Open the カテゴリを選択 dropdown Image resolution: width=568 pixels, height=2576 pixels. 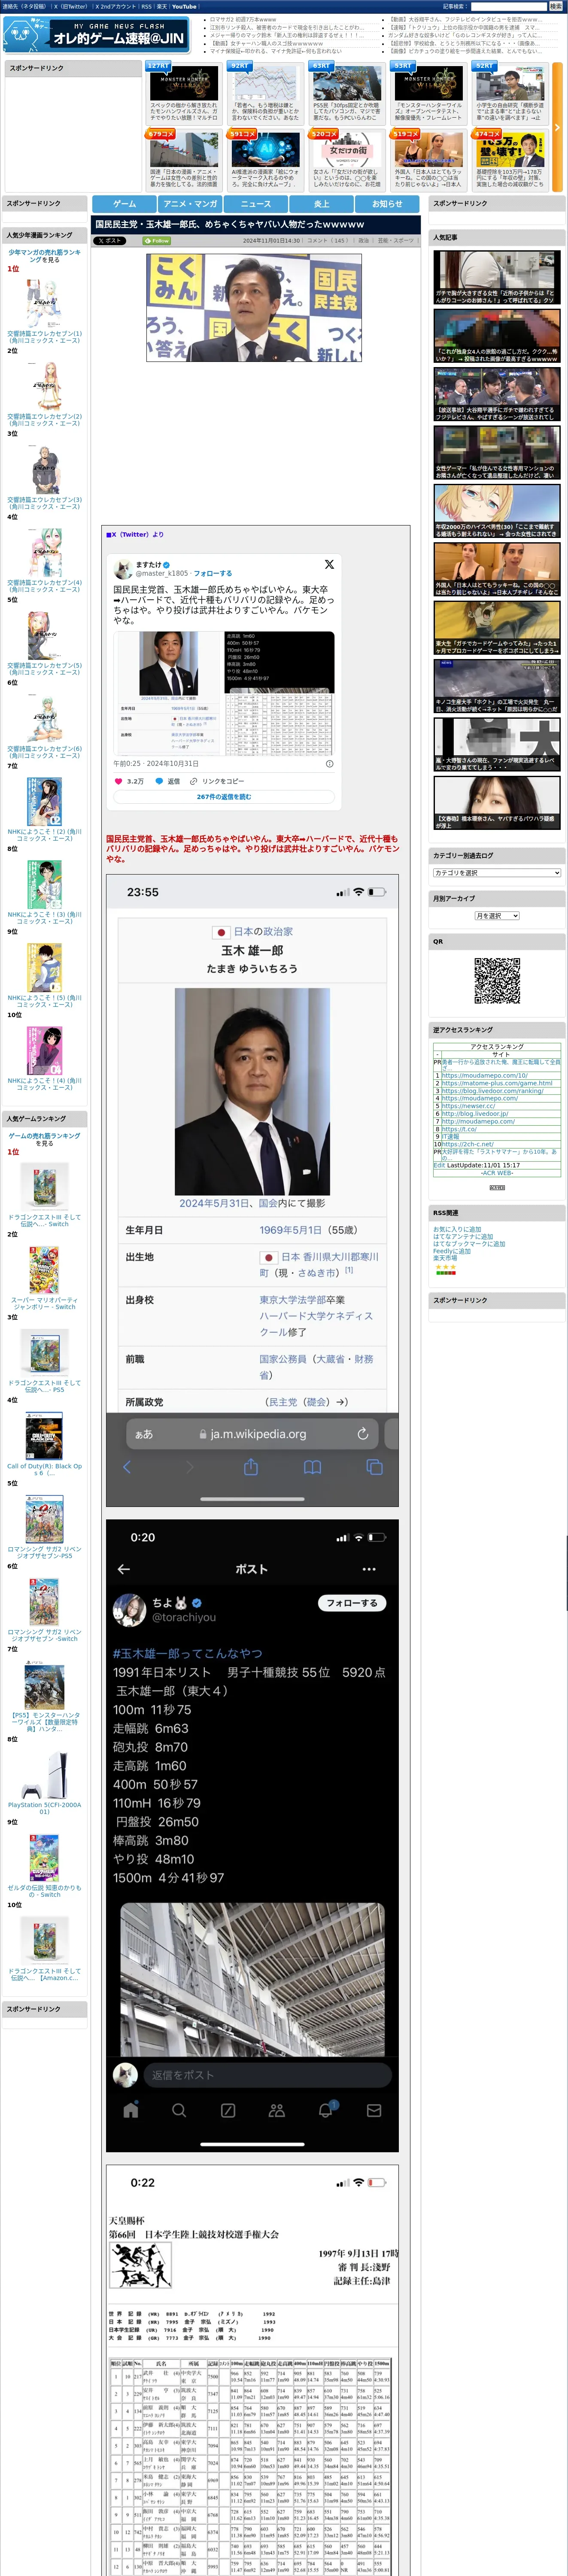click(497, 873)
